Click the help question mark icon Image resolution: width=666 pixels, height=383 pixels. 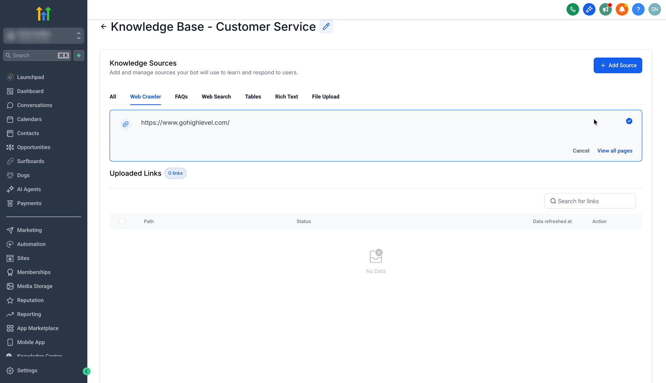tap(638, 9)
